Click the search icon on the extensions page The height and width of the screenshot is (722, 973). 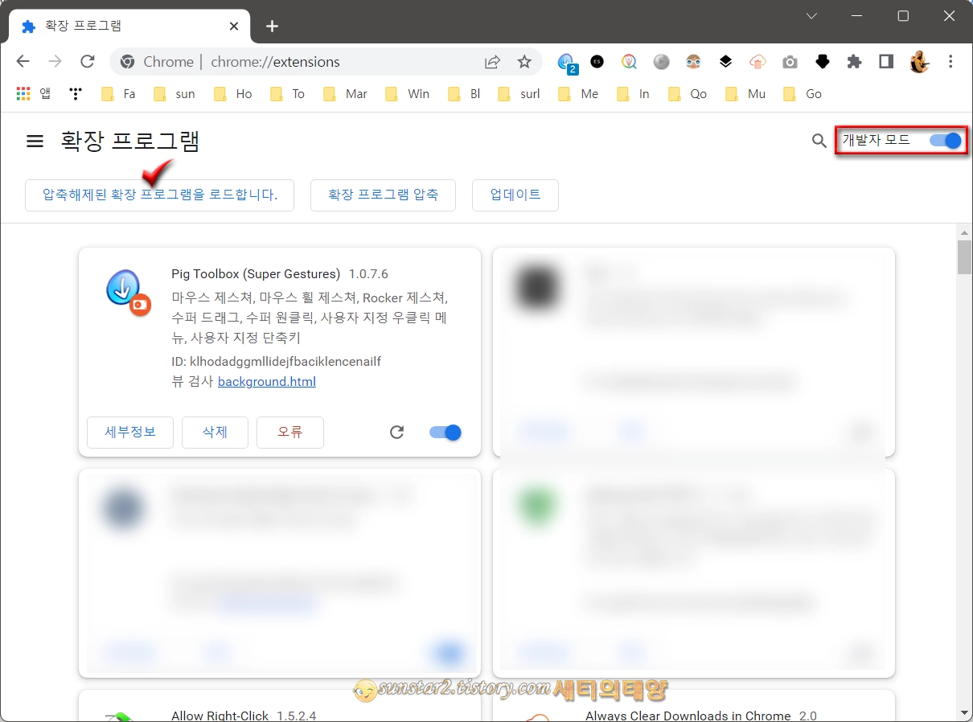click(x=819, y=141)
